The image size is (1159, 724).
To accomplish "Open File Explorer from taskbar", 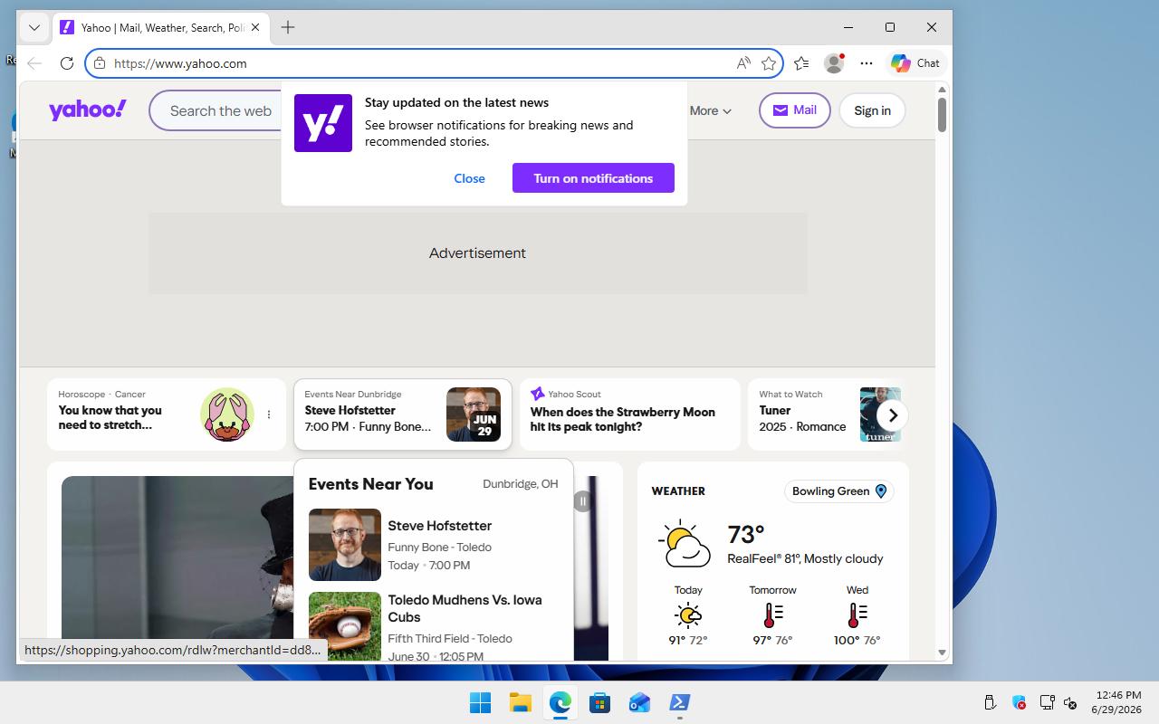I will tap(520, 702).
